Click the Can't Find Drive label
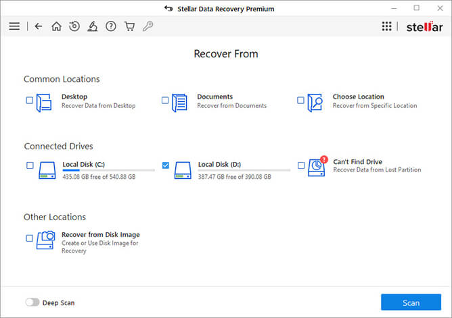This screenshot has height=318, width=452. (358, 161)
